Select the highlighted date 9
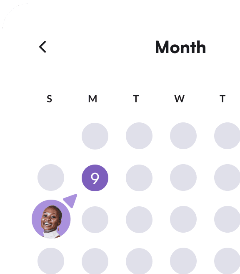 click(x=95, y=178)
